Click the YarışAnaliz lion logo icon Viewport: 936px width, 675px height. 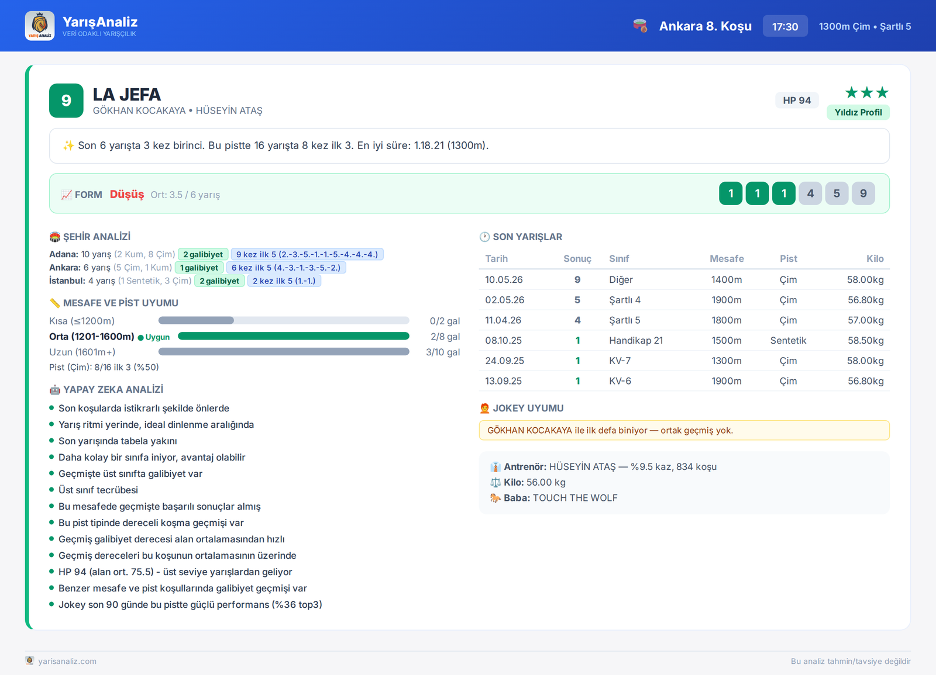(40, 26)
